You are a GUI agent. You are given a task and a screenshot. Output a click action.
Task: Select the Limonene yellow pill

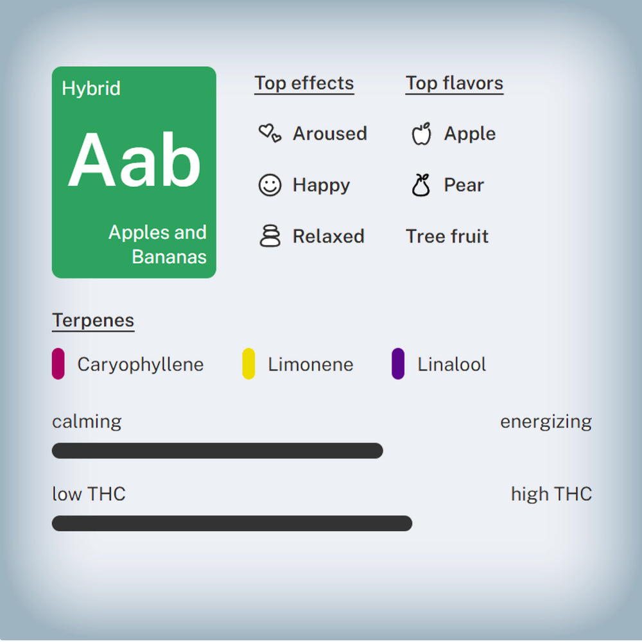pyautogui.click(x=248, y=363)
